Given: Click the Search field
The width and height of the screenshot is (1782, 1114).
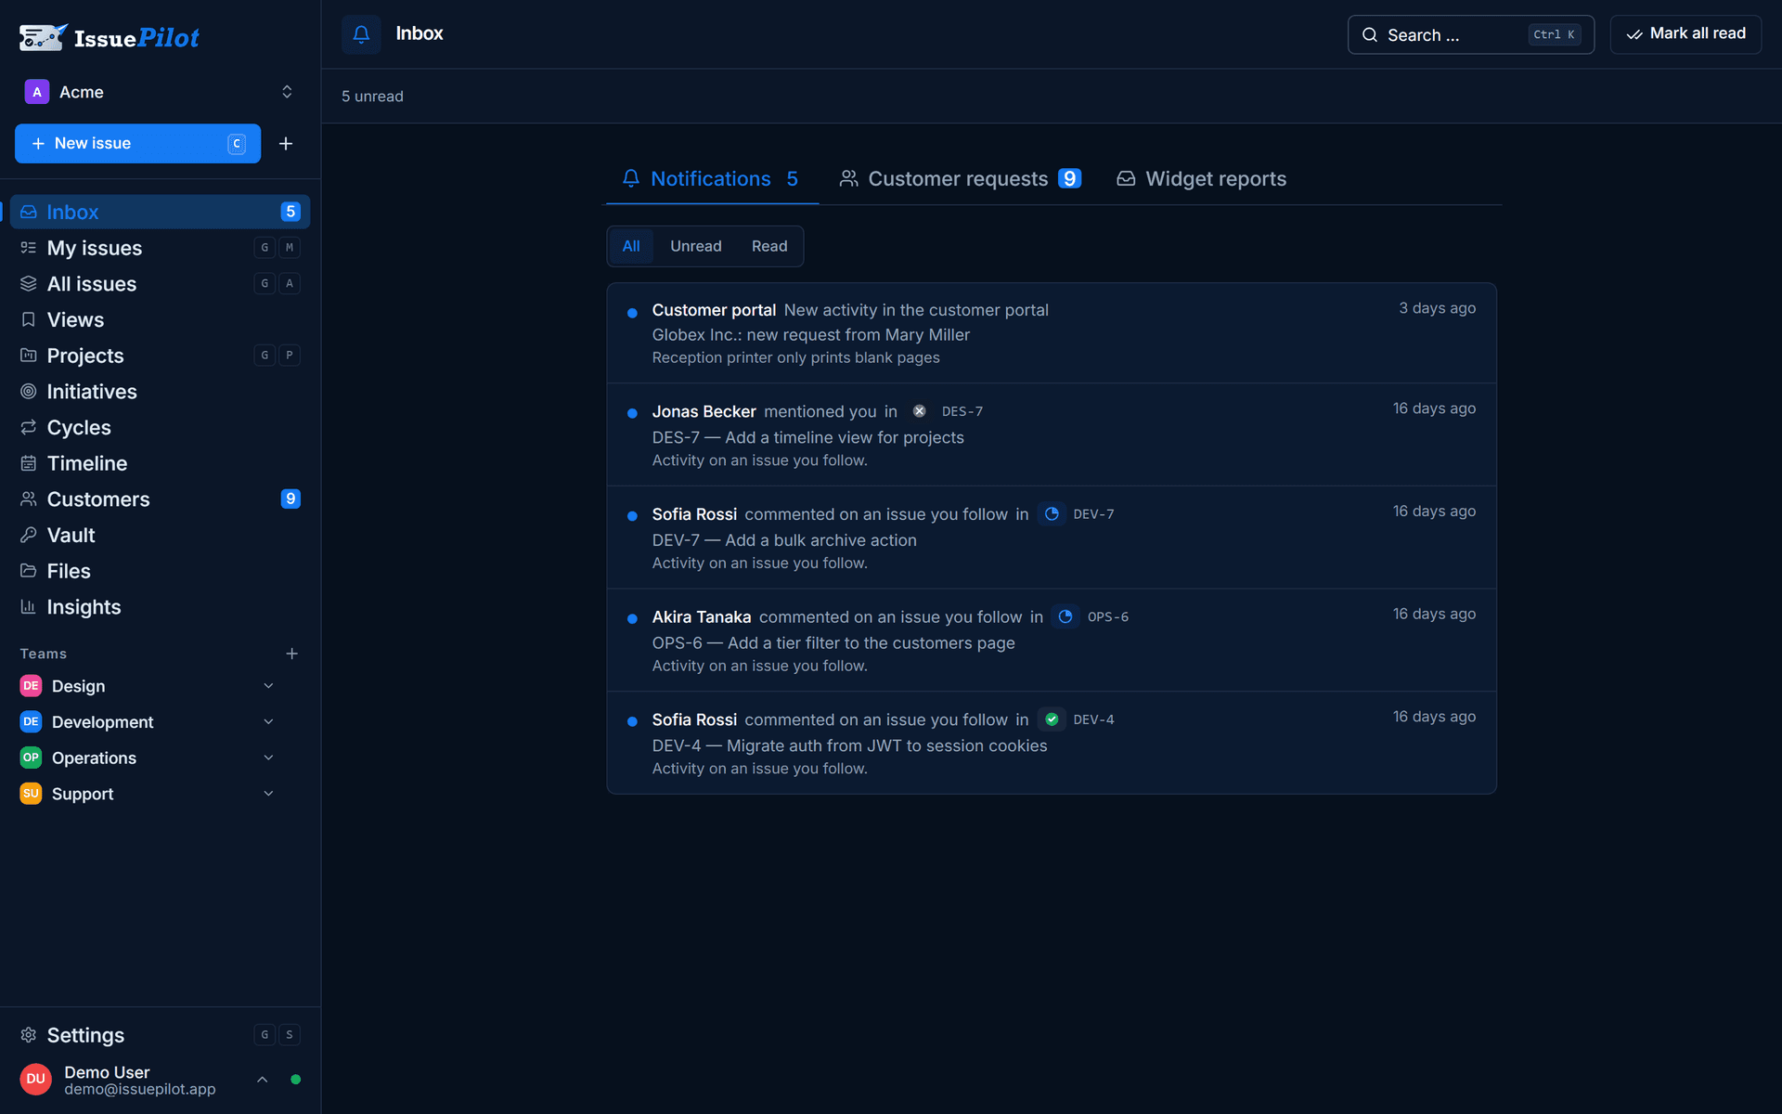Looking at the screenshot, I should pos(1470,34).
